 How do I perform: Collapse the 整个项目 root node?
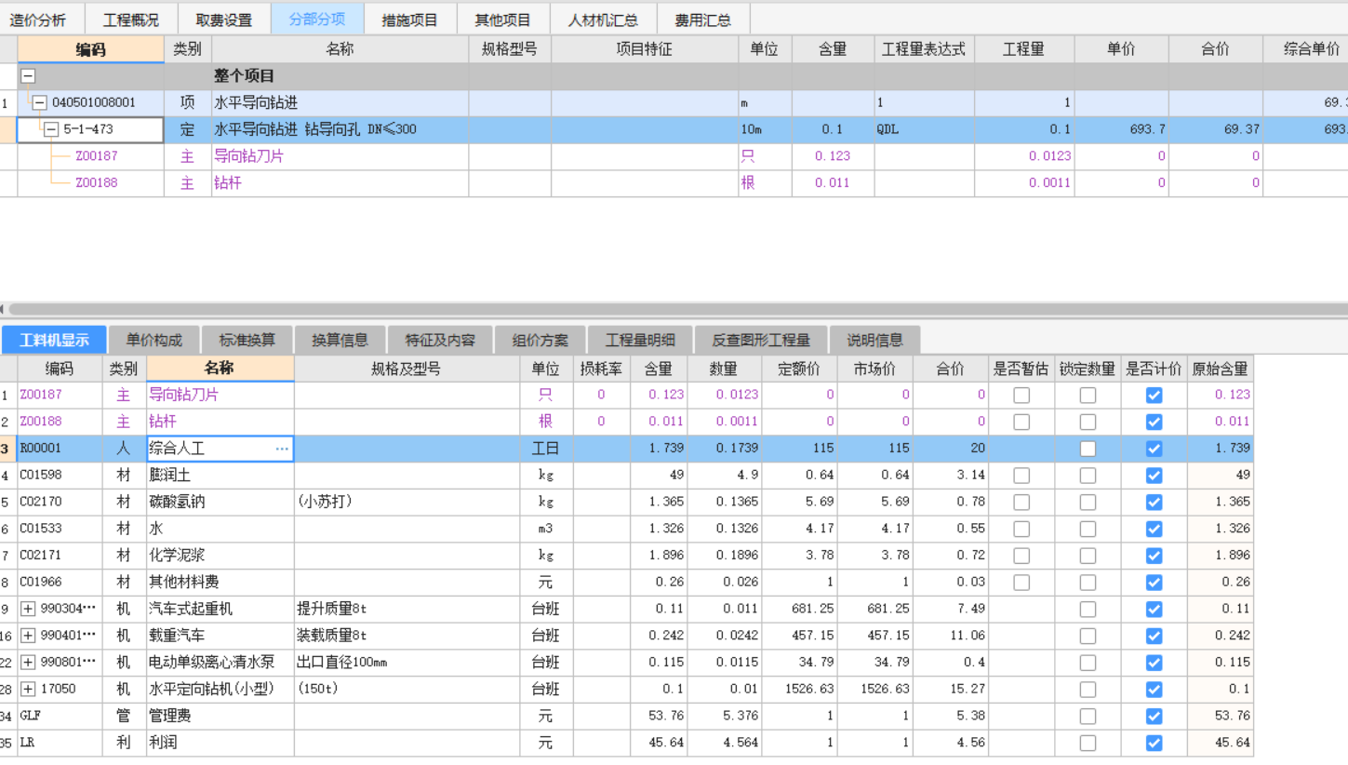coord(28,76)
